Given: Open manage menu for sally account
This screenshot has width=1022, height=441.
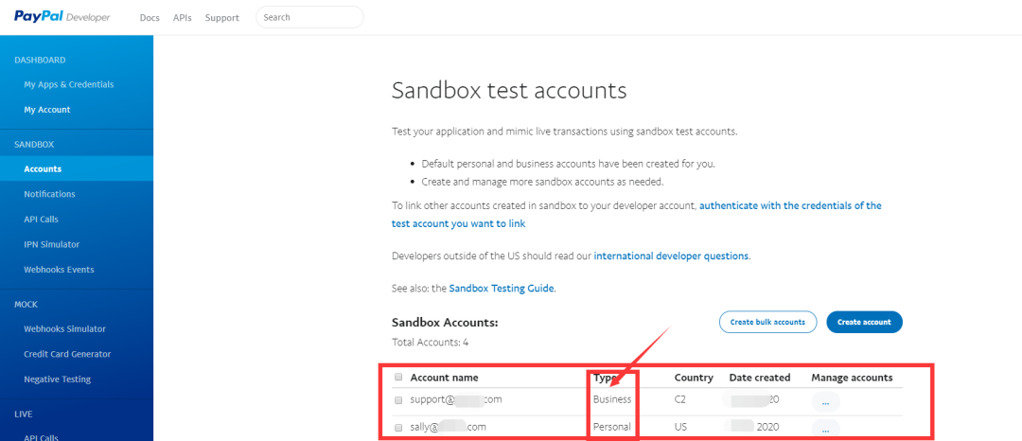Looking at the screenshot, I should pyautogui.click(x=825, y=429).
